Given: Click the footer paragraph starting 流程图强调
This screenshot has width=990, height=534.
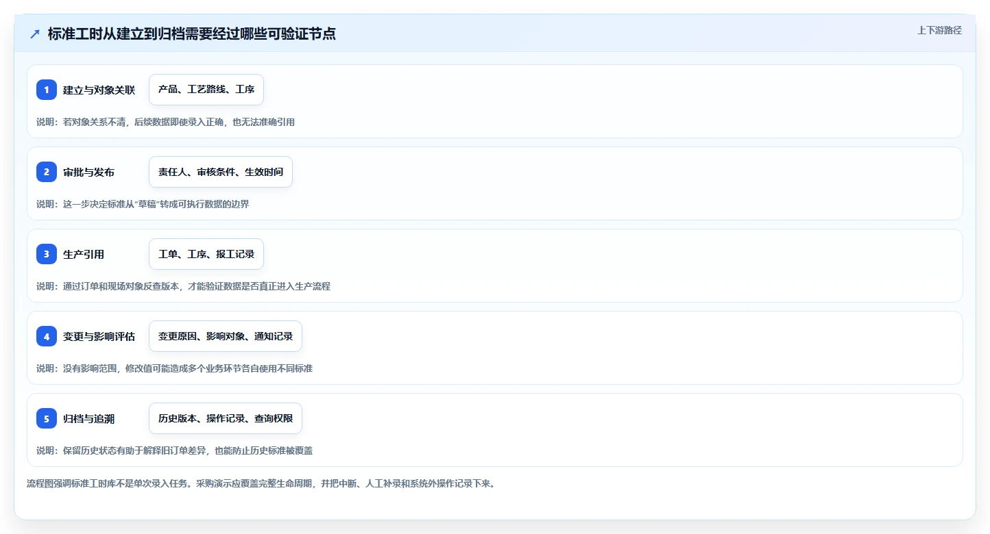Looking at the screenshot, I should point(261,483).
